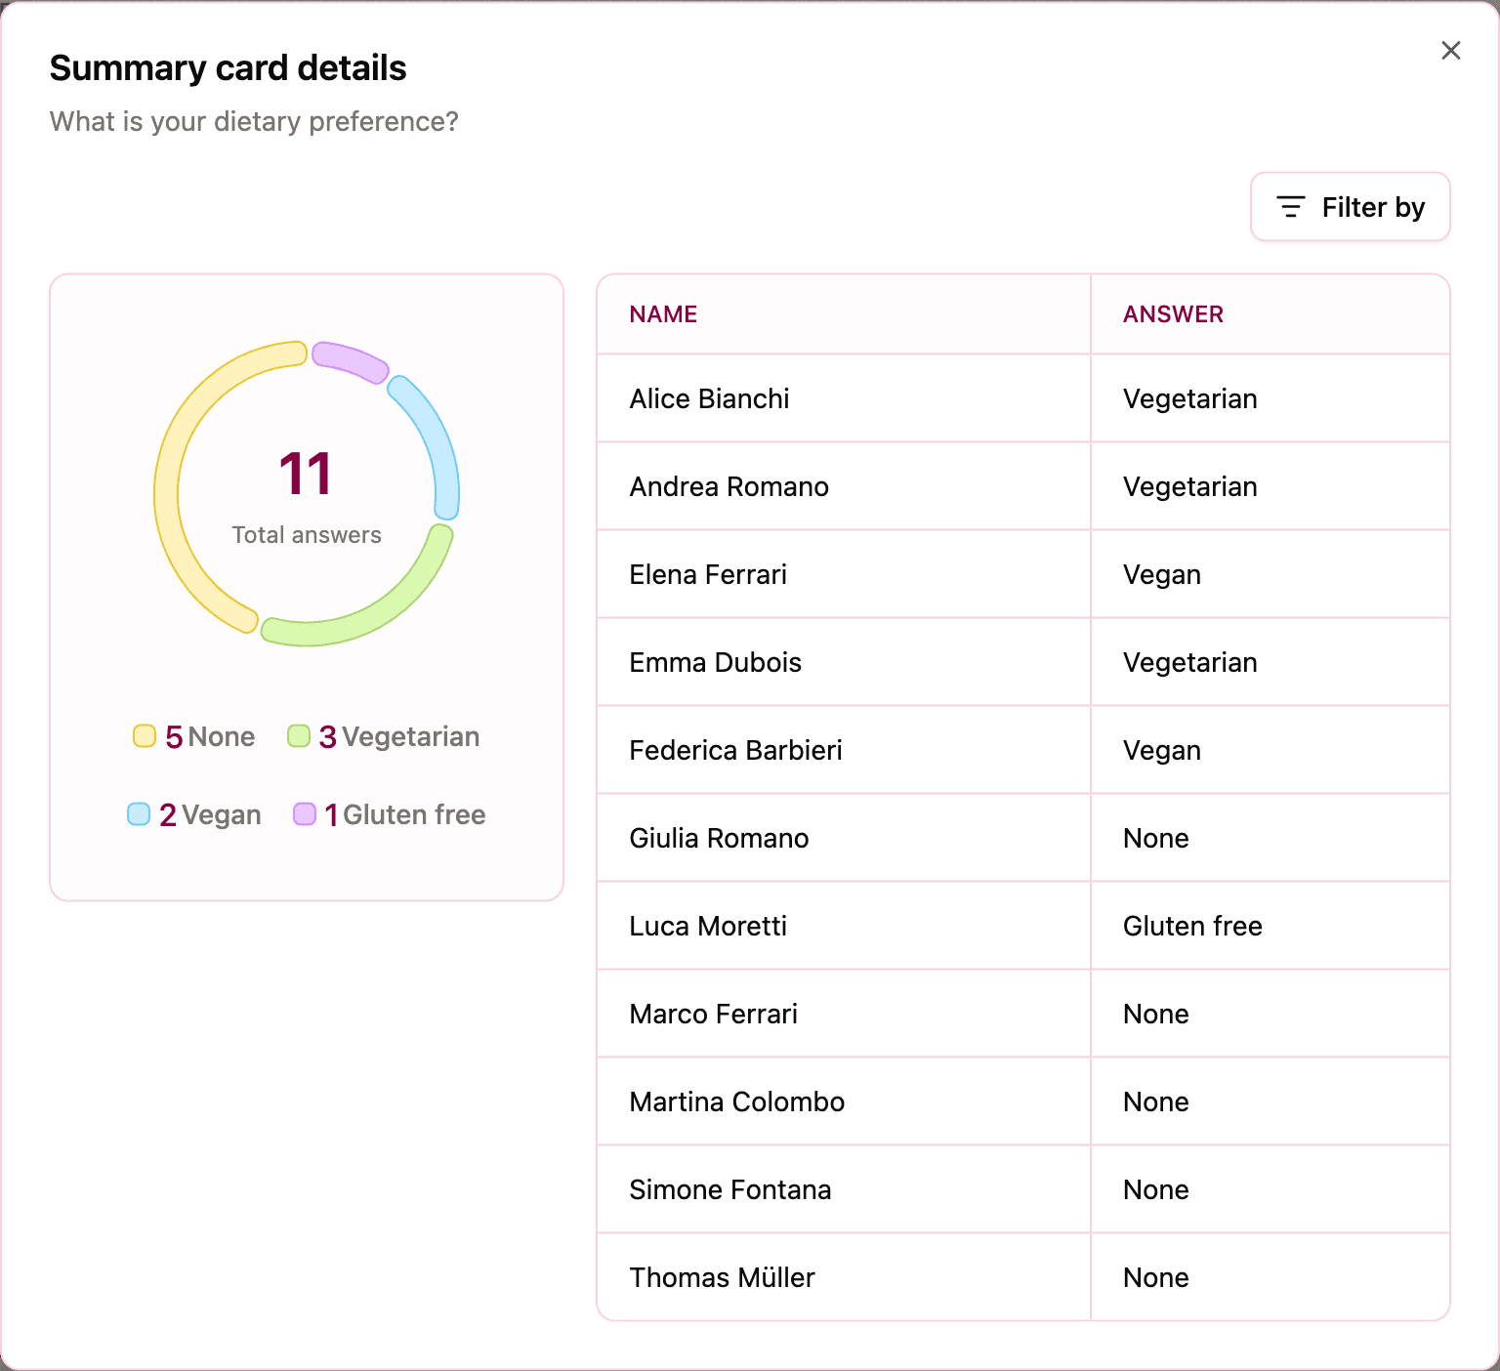This screenshot has height=1371, width=1500.
Task: Select the Luca Moretti name cell
Action: tap(844, 926)
